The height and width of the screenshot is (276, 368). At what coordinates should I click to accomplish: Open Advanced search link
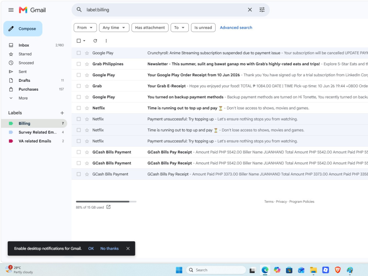(236, 28)
